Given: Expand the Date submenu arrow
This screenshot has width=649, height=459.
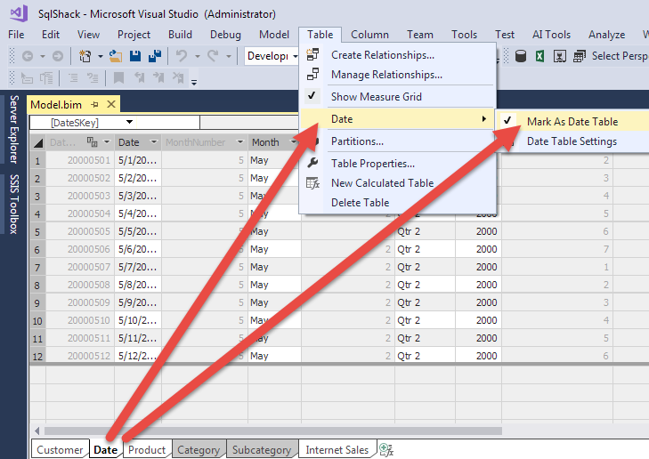Looking at the screenshot, I should (x=483, y=119).
